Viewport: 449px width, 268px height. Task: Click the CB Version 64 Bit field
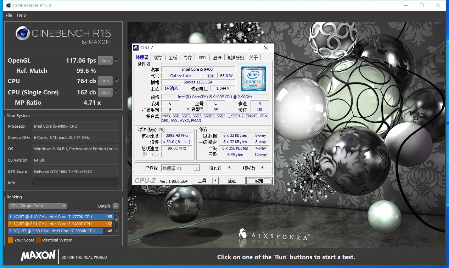(x=75, y=160)
